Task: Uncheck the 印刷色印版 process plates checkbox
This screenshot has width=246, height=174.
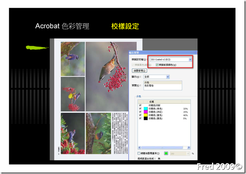Action: click(140, 105)
